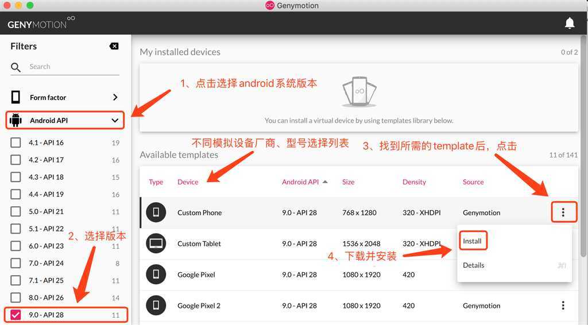
Task: Choose Install from the context menu
Action: tap(473, 241)
